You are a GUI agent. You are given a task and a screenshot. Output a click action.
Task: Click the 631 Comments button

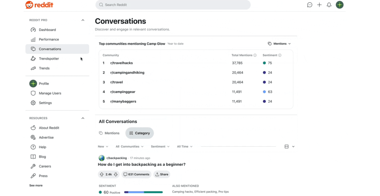136,174
